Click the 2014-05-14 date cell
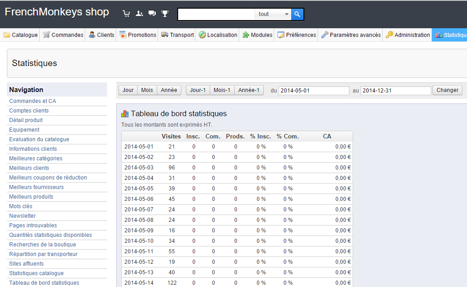The image size is (467, 287). [139, 282]
